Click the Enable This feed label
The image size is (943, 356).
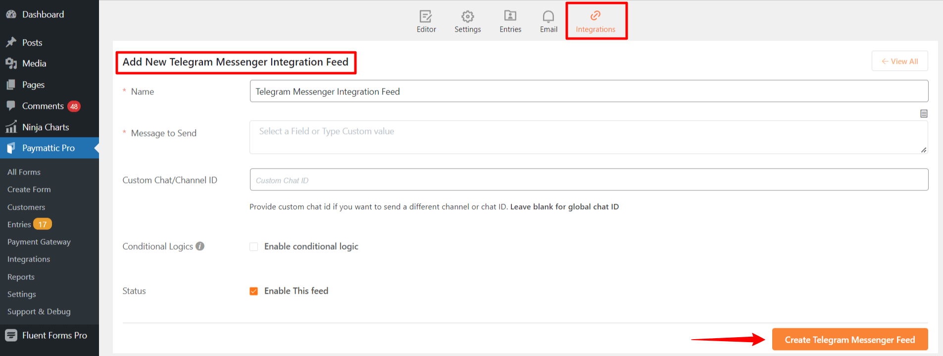pyautogui.click(x=296, y=291)
